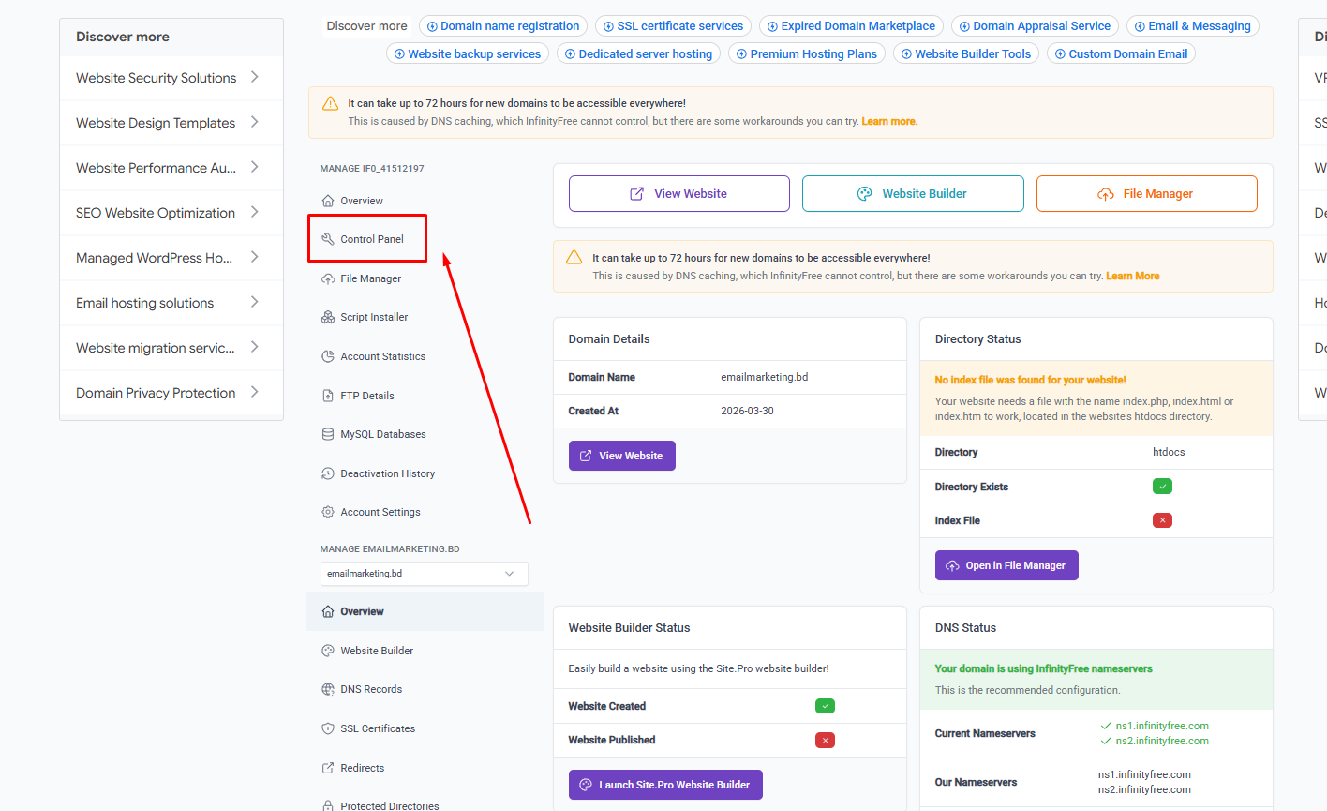The height and width of the screenshot is (811, 1327).
Task: Click the red Index File status indicator
Action: pos(1162,520)
